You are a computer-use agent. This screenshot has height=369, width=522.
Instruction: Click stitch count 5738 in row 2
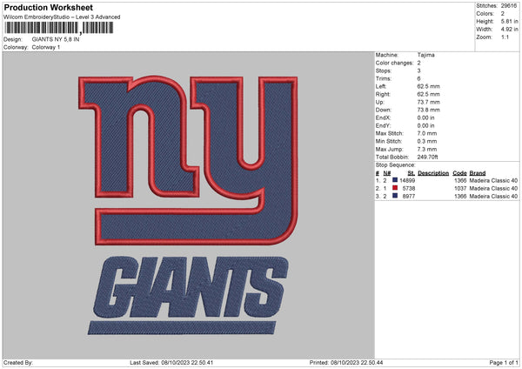point(409,189)
